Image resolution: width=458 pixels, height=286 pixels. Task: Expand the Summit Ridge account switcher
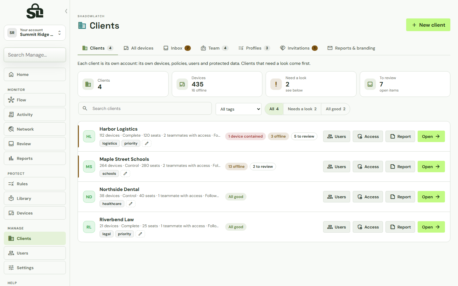pos(35,33)
